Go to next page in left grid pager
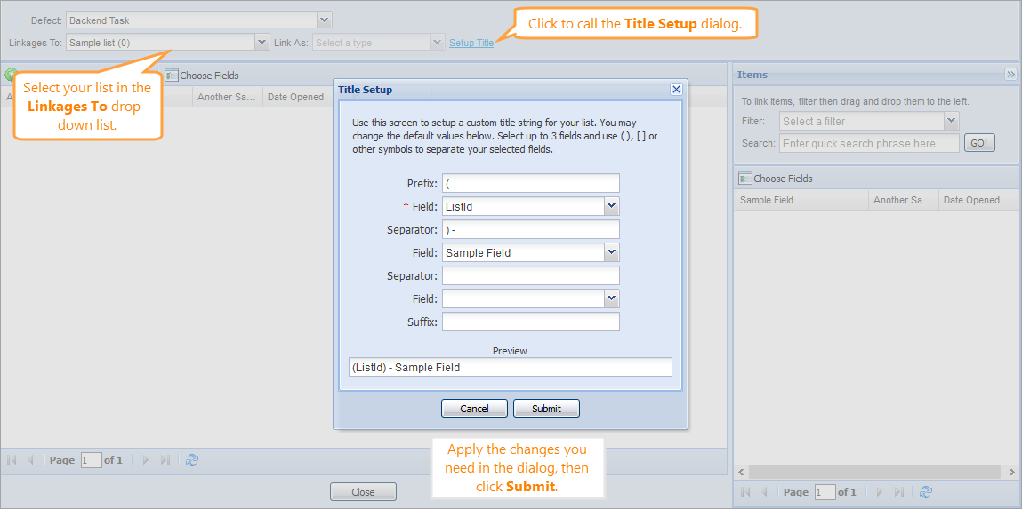This screenshot has height=509, width=1022. [145, 460]
